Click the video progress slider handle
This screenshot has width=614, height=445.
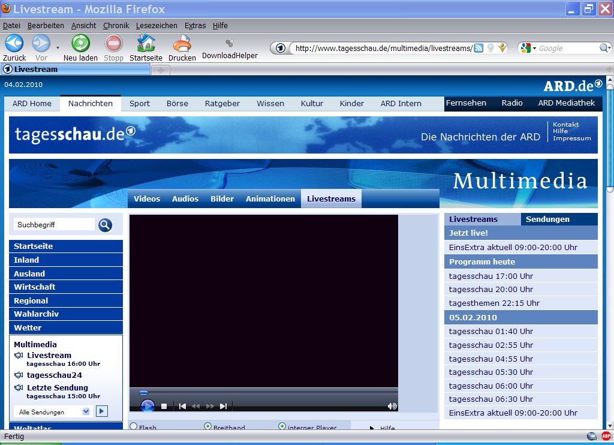(x=143, y=393)
